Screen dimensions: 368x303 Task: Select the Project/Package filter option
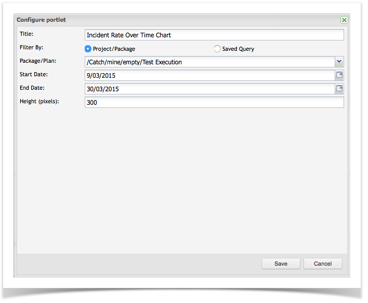click(x=88, y=49)
